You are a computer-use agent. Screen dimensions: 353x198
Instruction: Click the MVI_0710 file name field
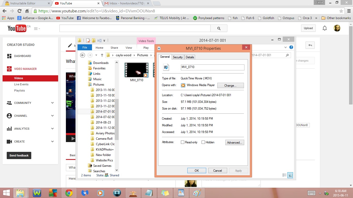coord(212,67)
